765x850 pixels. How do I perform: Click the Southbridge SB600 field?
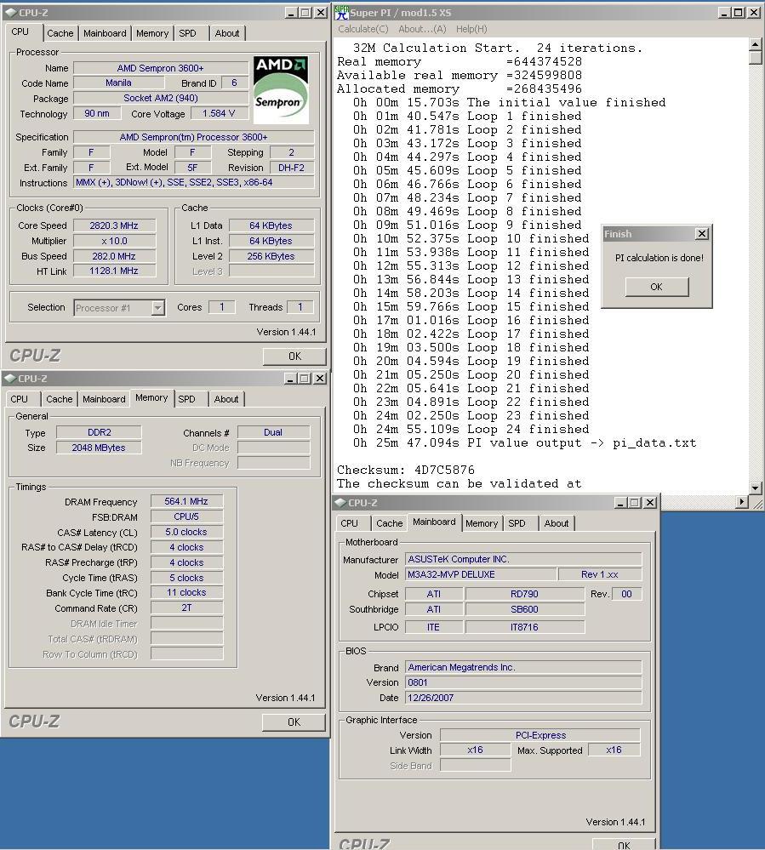click(524, 609)
